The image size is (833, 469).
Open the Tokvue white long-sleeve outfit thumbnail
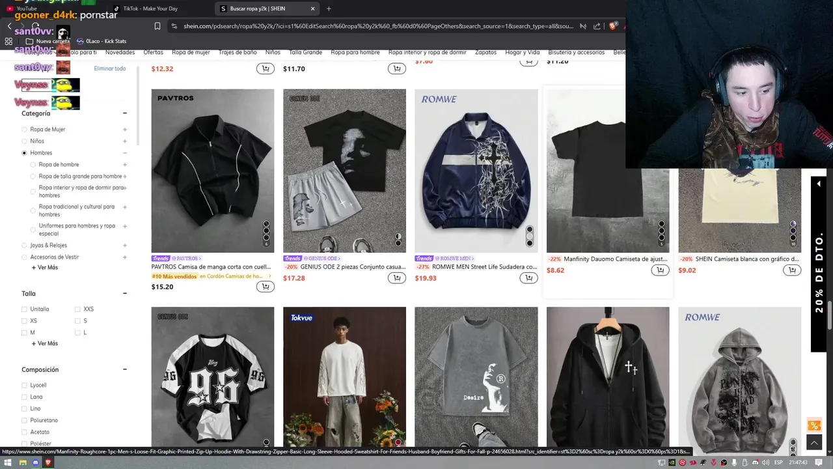pos(344,377)
